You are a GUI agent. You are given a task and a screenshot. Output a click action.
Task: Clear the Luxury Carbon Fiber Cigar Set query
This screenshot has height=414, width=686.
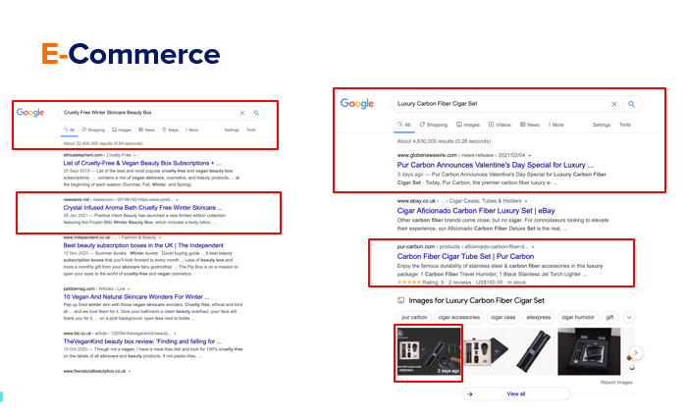tap(613, 104)
